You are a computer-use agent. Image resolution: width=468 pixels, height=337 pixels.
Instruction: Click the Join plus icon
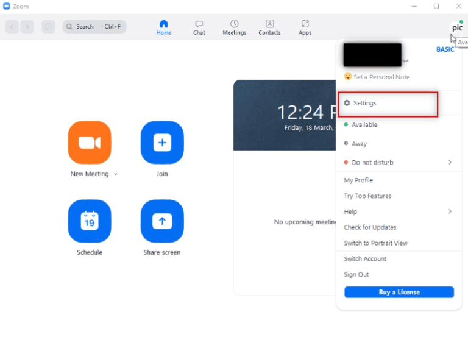pyautogui.click(x=162, y=143)
